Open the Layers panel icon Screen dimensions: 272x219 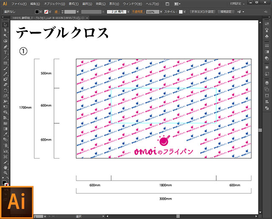[267, 83]
